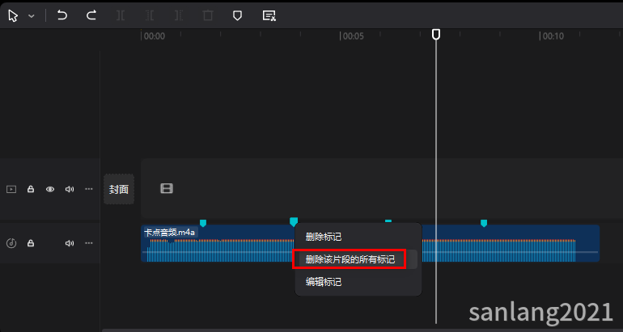Open the selection tool mode dropdown arrow

point(32,16)
